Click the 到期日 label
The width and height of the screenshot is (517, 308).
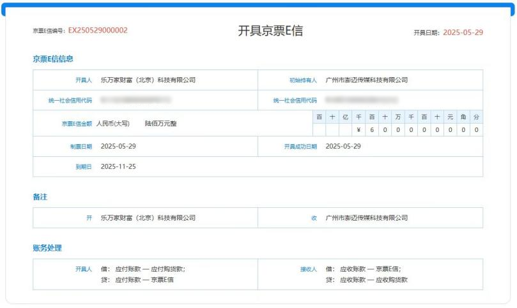pos(84,167)
